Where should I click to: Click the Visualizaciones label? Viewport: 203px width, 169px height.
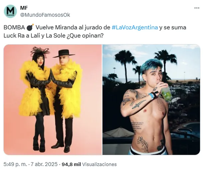[99, 164]
